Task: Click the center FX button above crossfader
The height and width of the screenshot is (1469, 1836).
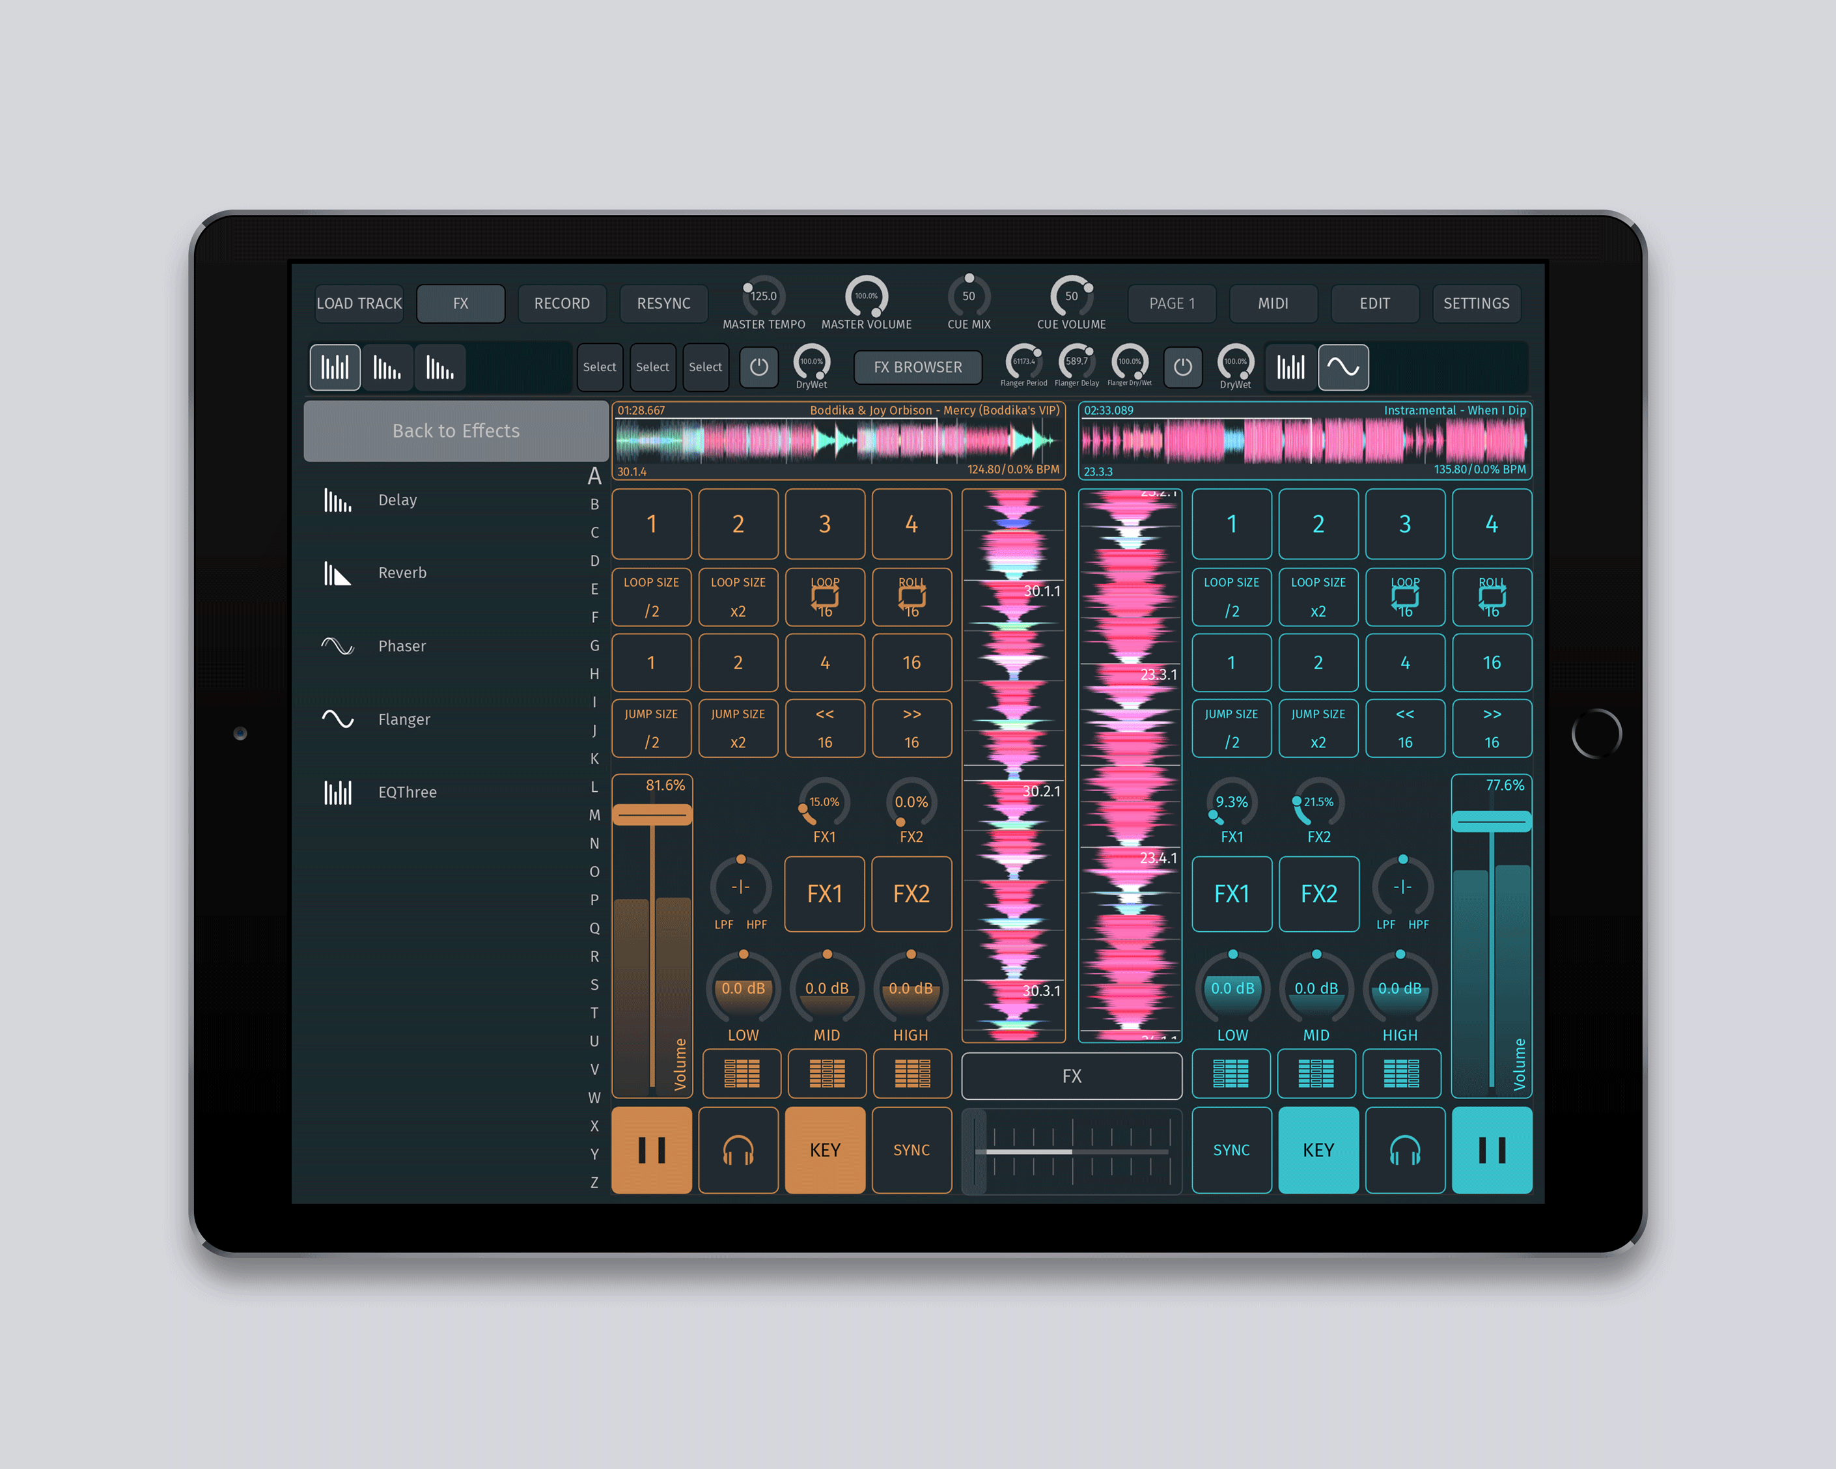Action: pyautogui.click(x=1071, y=1076)
